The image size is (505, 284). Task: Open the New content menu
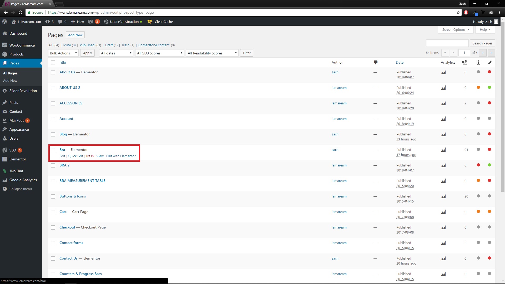tap(78, 22)
